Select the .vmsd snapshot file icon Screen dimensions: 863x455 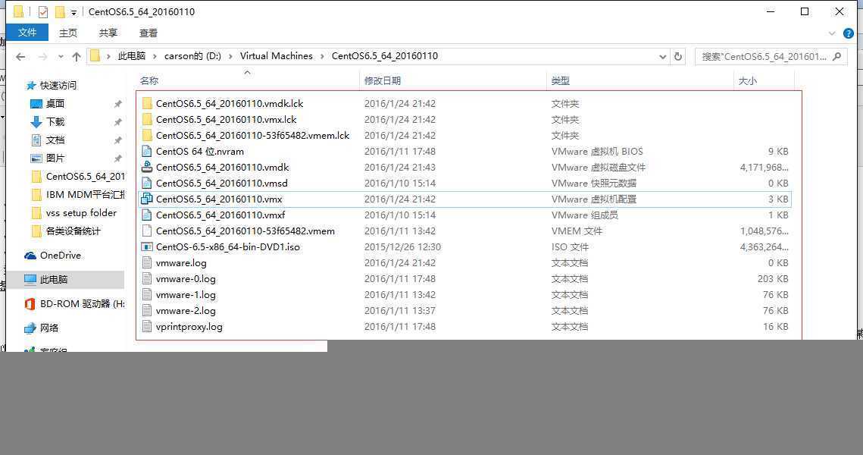[x=147, y=183]
